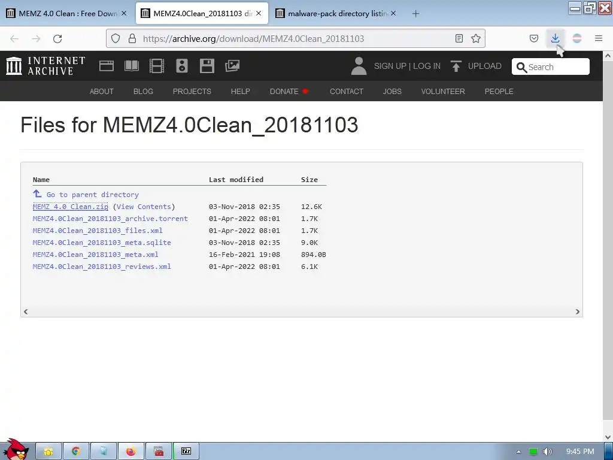Open the PEOPLE menu item
The width and height of the screenshot is (613, 460).
click(499, 91)
